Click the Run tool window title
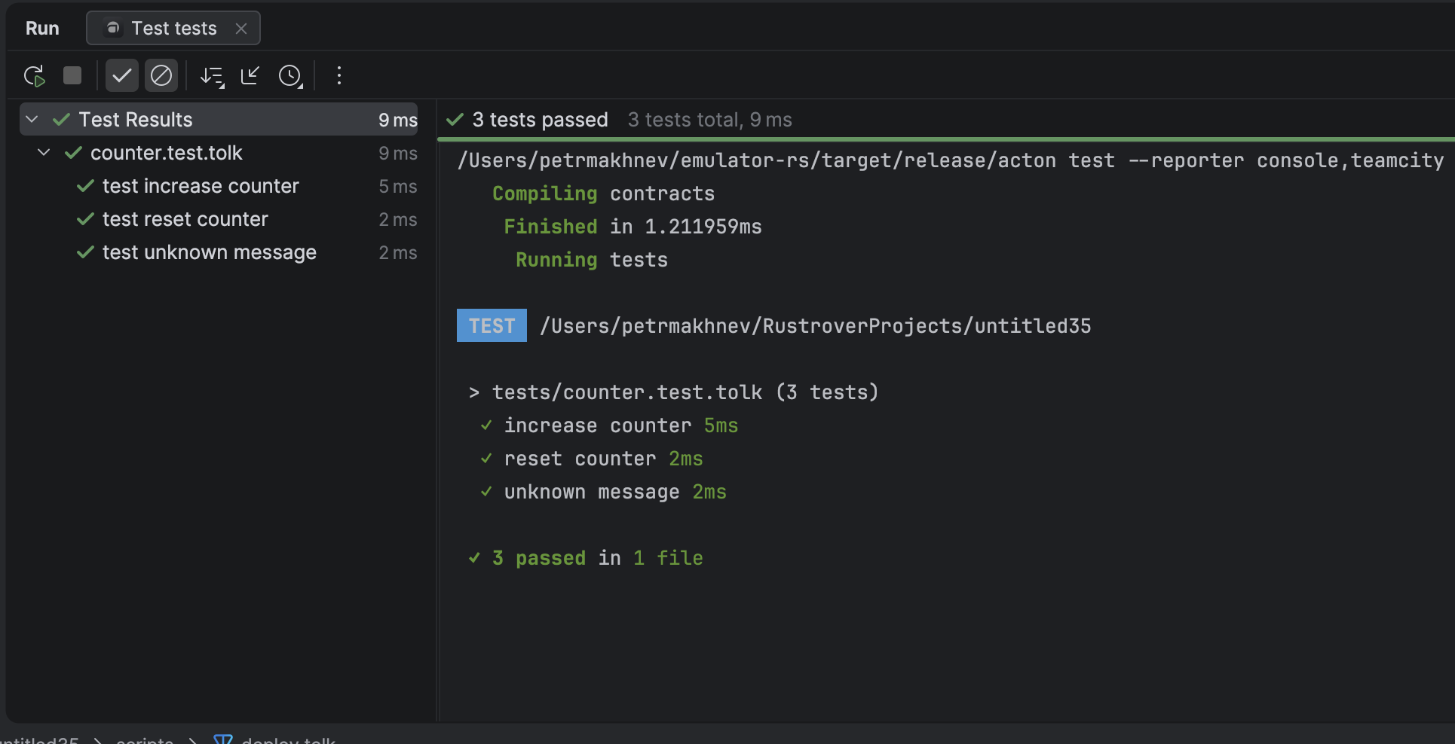The height and width of the screenshot is (744, 1455). tap(42, 29)
